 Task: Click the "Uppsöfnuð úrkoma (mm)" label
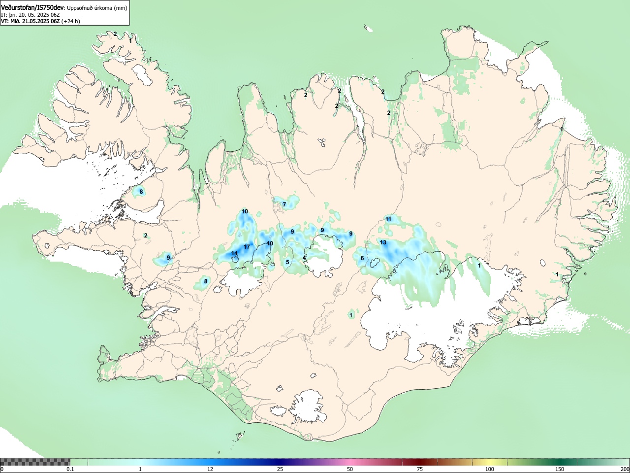(96, 8)
